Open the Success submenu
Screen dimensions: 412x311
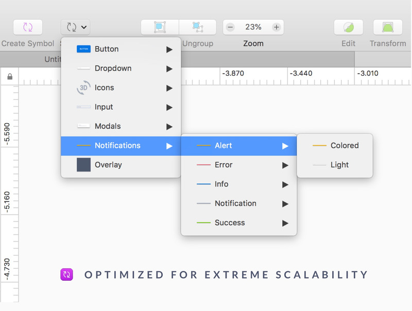[x=239, y=223]
